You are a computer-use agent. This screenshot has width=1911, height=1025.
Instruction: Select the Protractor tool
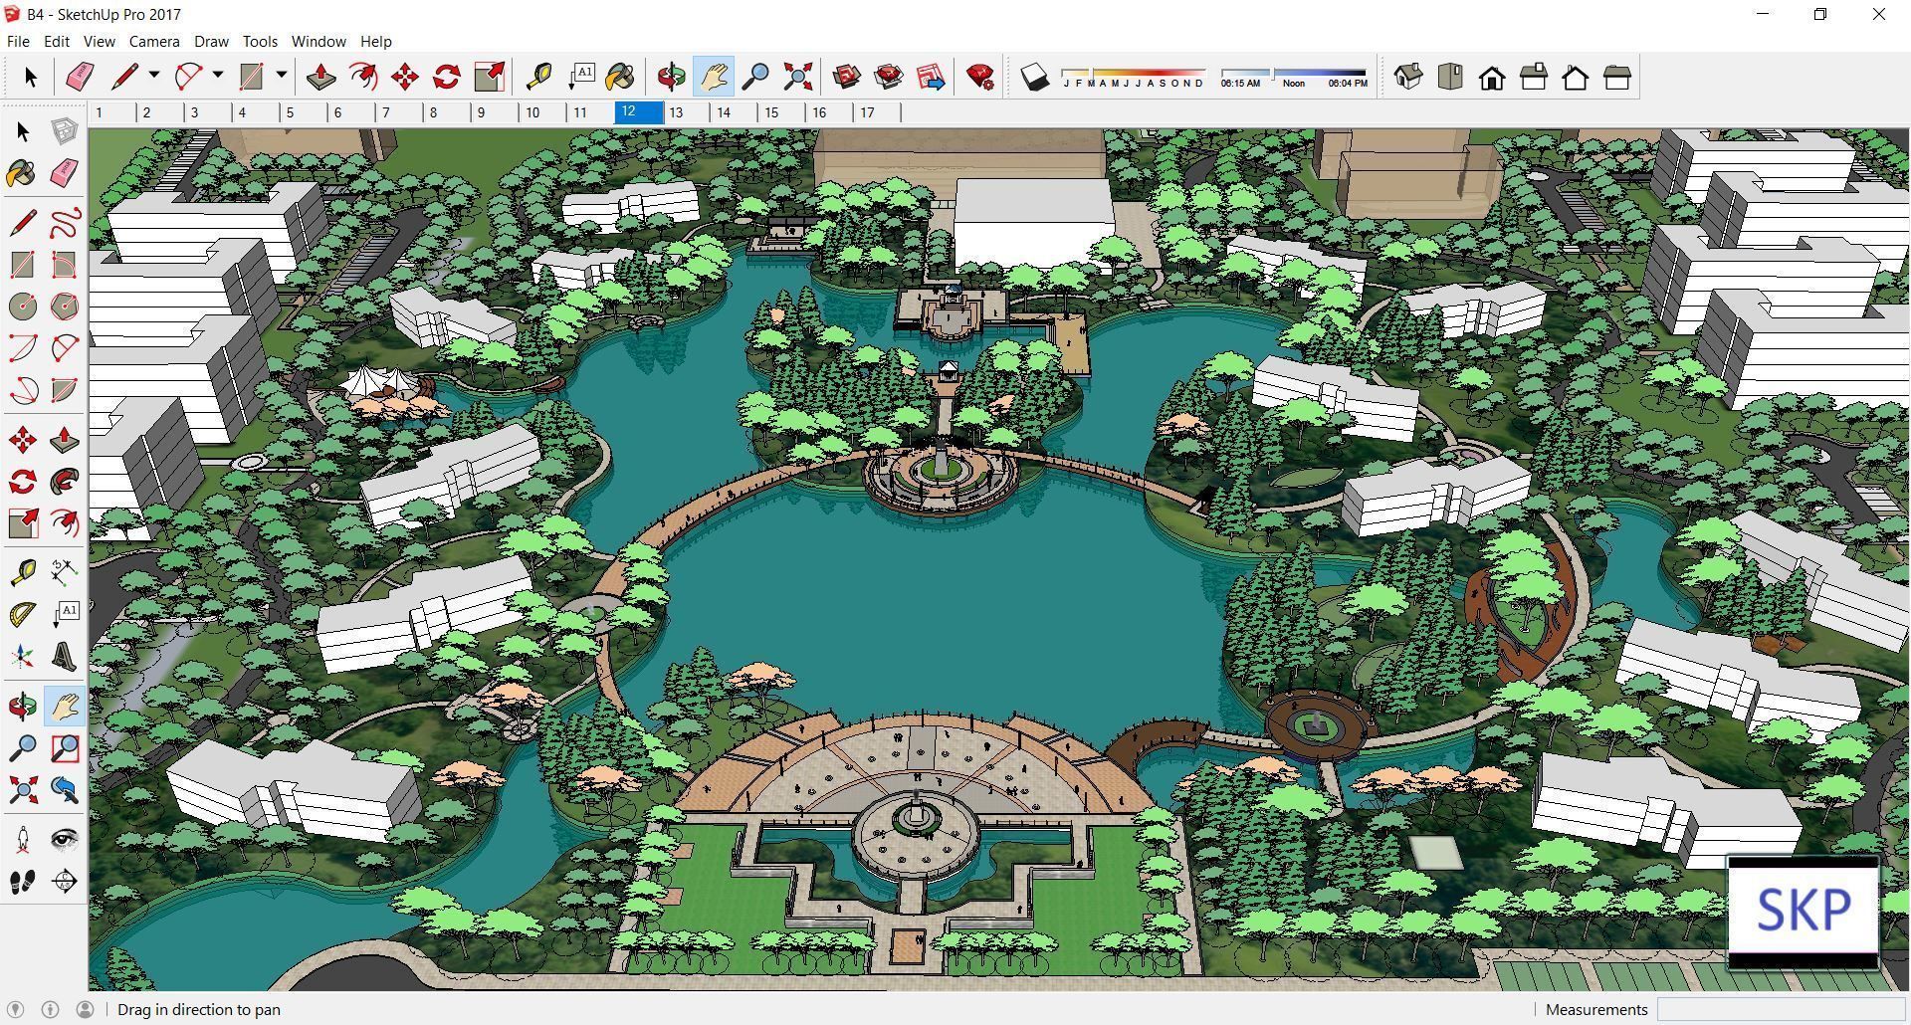tap(23, 614)
